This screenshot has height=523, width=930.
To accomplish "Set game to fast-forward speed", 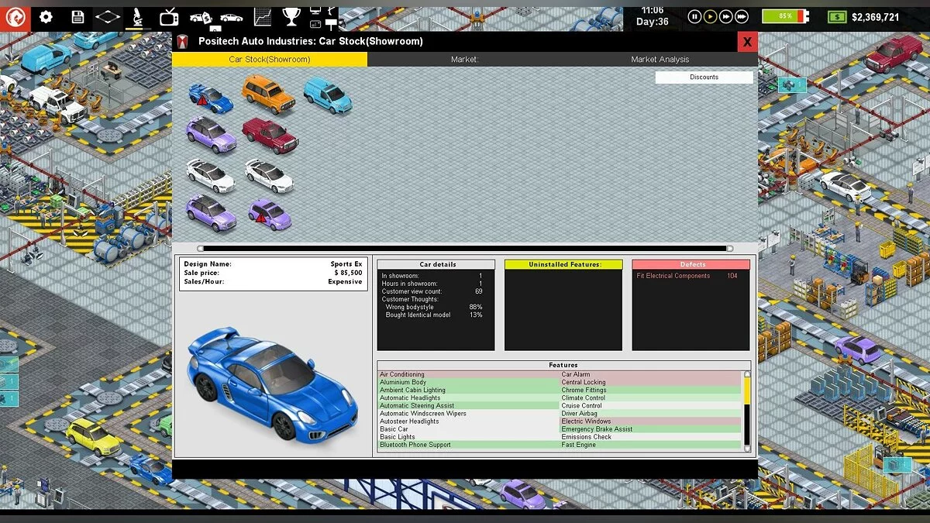I will tap(726, 16).
